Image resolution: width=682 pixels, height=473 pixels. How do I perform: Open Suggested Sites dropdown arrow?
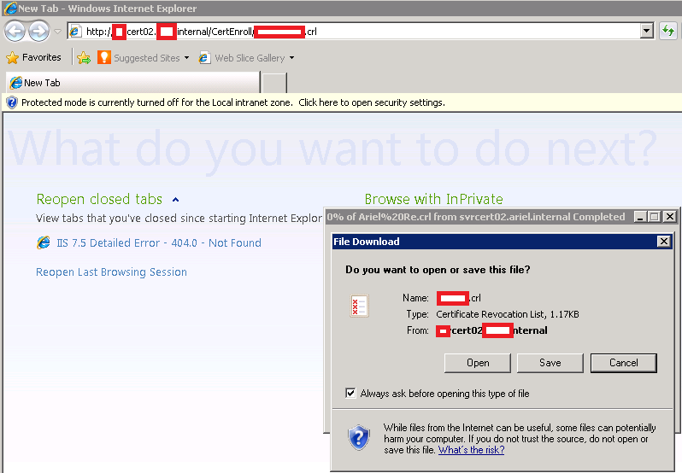(186, 58)
